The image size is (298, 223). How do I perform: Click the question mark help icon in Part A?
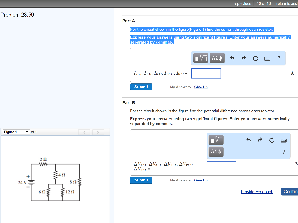279,58
